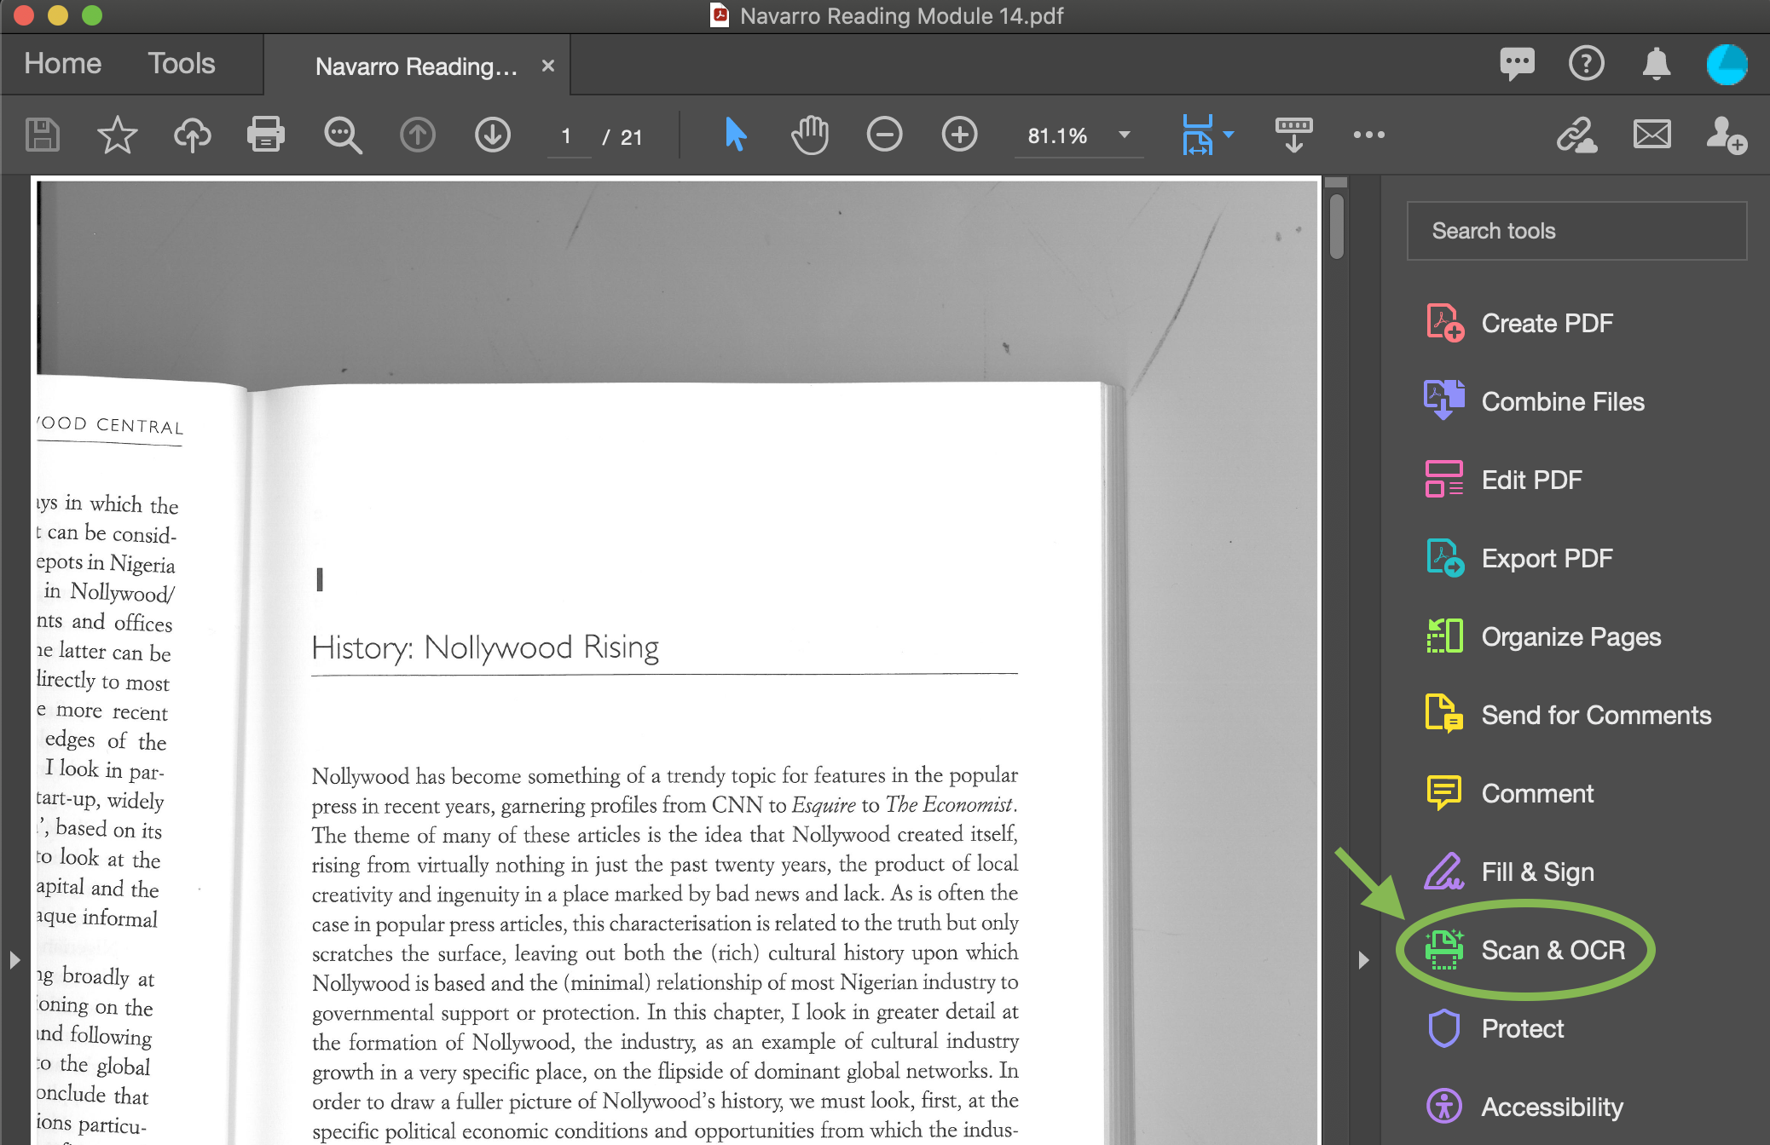Click the Comment tool icon
This screenshot has width=1770, height=1145.
coord(1443,794)
